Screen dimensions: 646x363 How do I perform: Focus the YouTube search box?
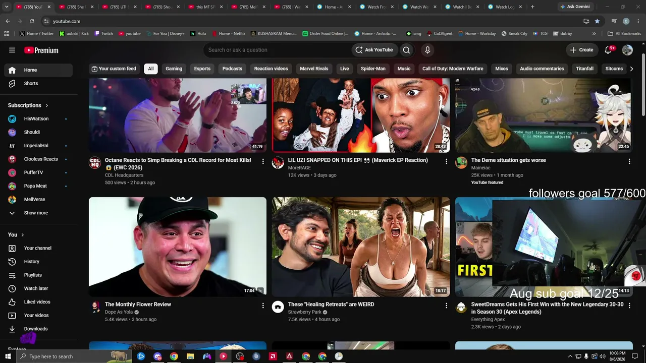(x=278, y=50)
